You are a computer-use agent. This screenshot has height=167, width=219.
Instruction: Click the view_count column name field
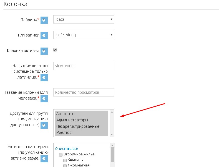tap(84, 66)
